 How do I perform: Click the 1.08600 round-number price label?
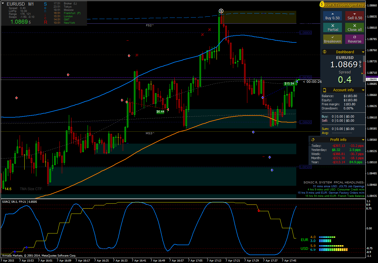(305, 122)
